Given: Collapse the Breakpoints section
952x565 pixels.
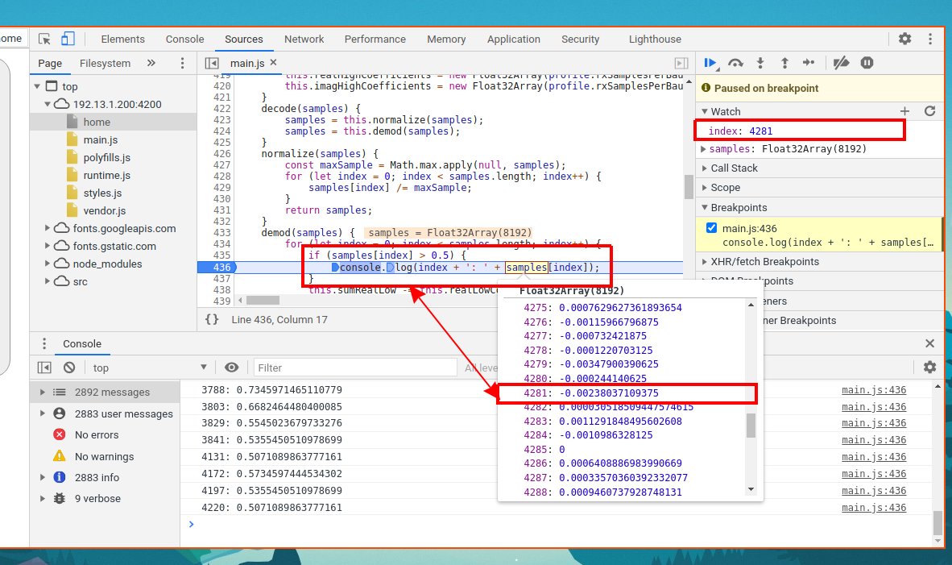Looking at the screenshot, I should coord(704,208).
